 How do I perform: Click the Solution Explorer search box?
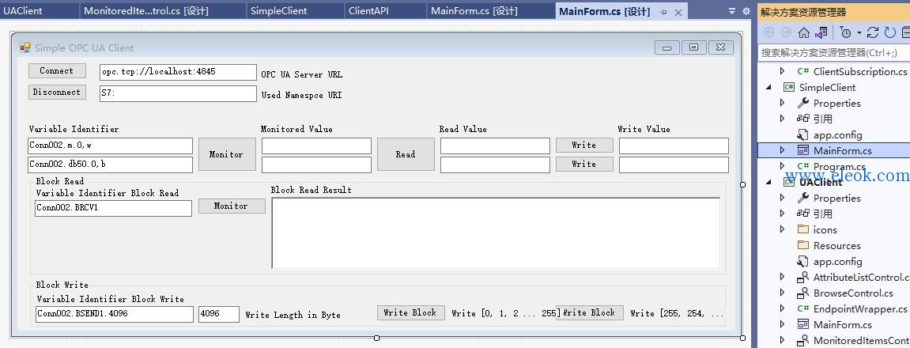click(x=834, y=53)
